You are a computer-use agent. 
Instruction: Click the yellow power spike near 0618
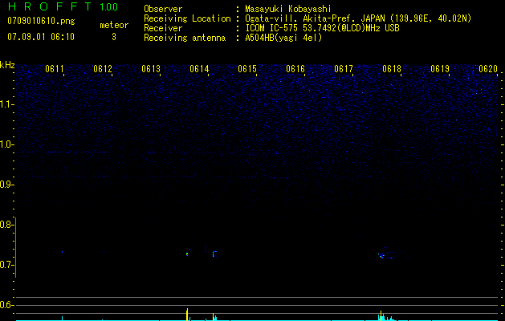pyautogui.click(x=381, y=315)
